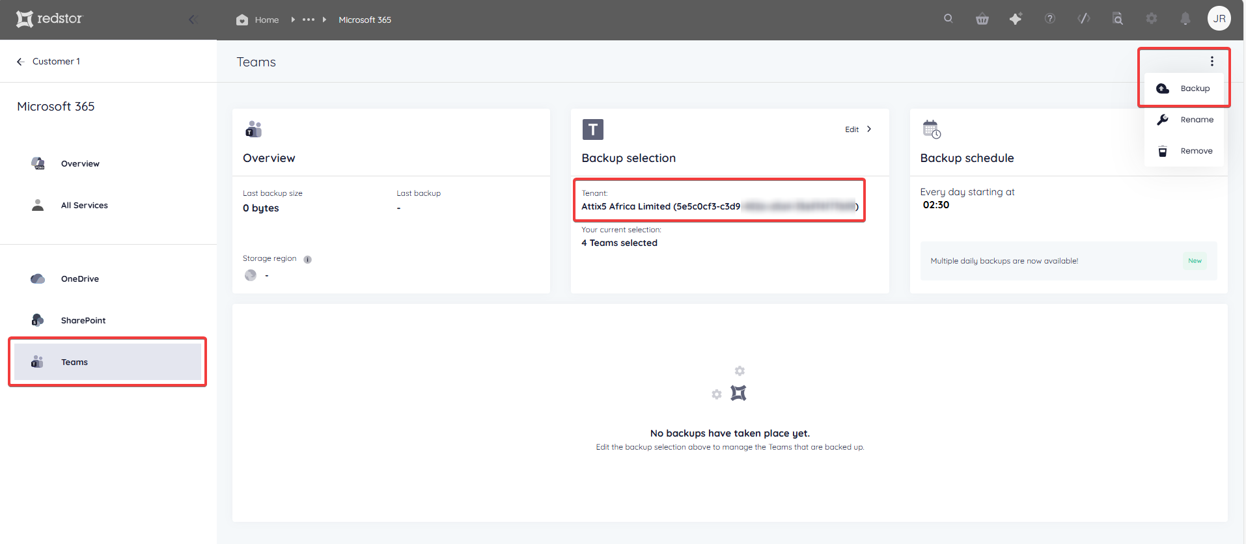Click the Teams sidebar icon
Screen dimensions: 1246x544
[37, 362]
